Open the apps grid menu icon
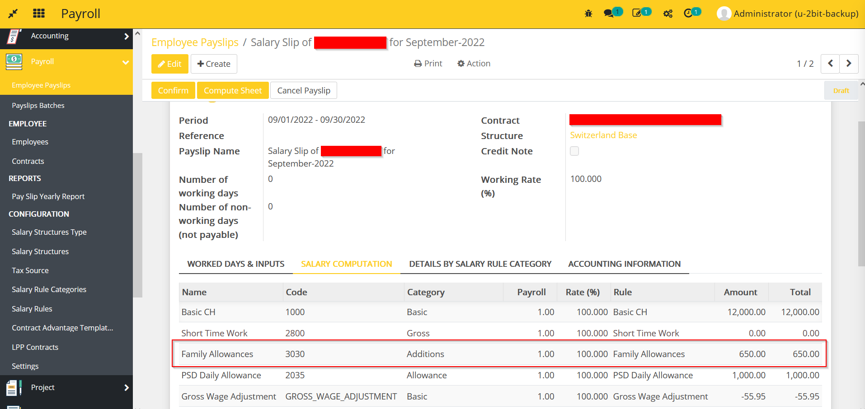 tap(39, 14)
